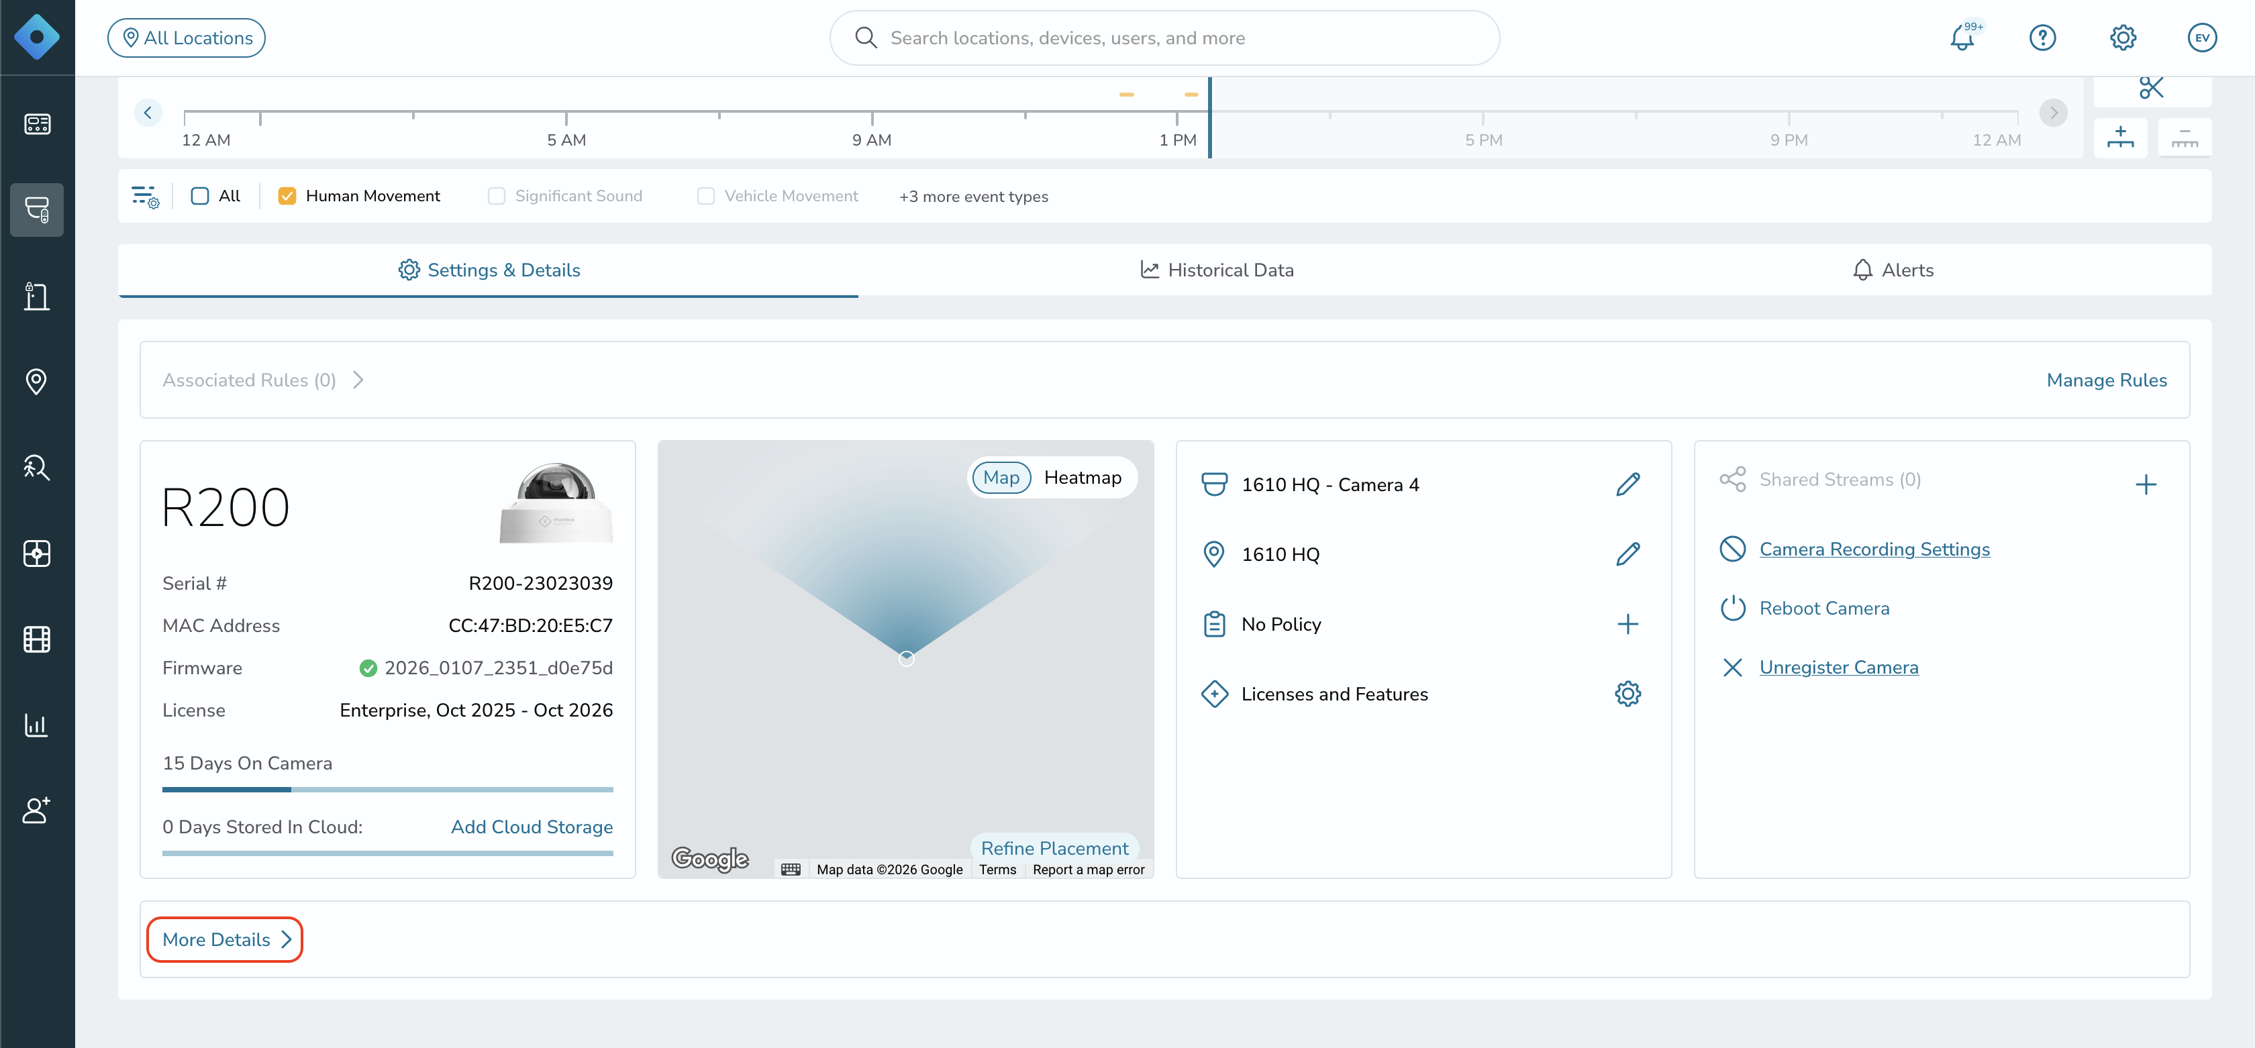Click the Manage Rules link
Viewport: 2255px width, 1048px height.
pos(2106,380)
